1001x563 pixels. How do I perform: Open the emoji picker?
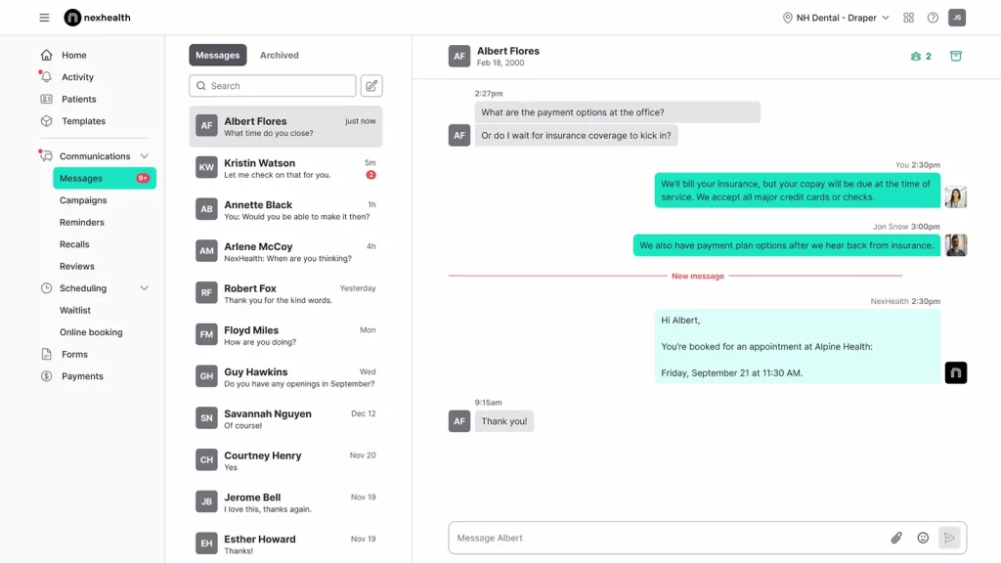(923, 538)
